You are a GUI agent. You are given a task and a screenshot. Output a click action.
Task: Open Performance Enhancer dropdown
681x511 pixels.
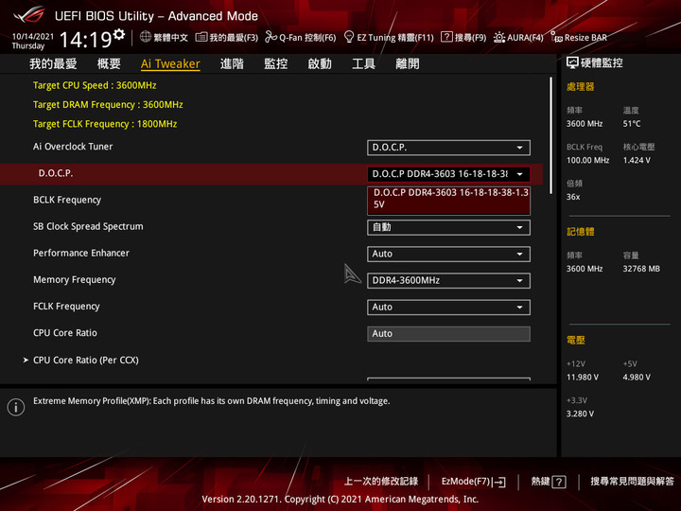(x=448, y=254)
